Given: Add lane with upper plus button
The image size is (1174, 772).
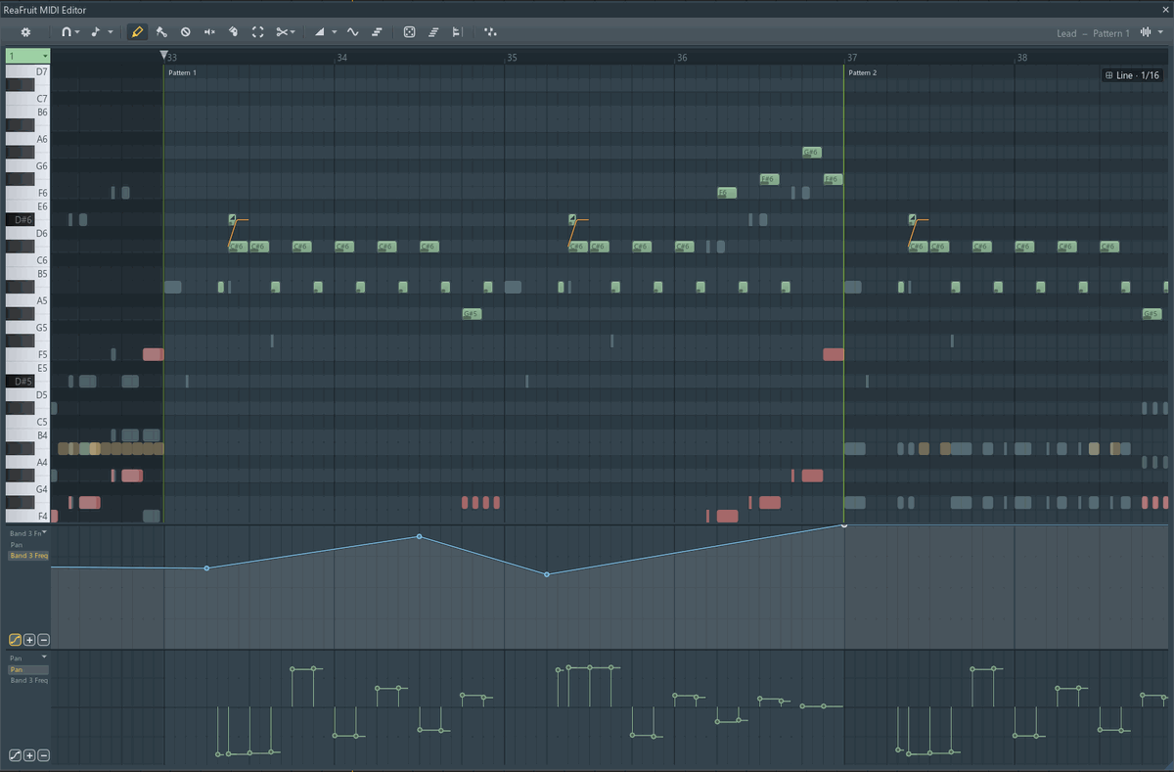Looking at the screenshot, I should pos(29,640).
